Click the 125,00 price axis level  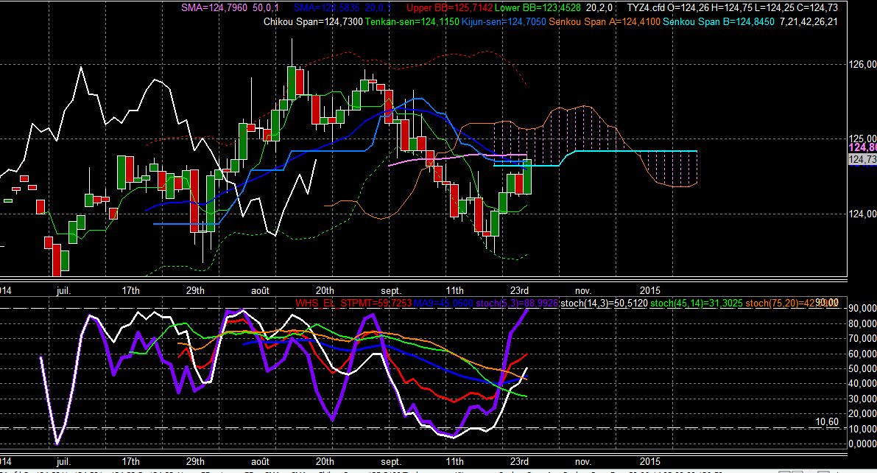862,139
